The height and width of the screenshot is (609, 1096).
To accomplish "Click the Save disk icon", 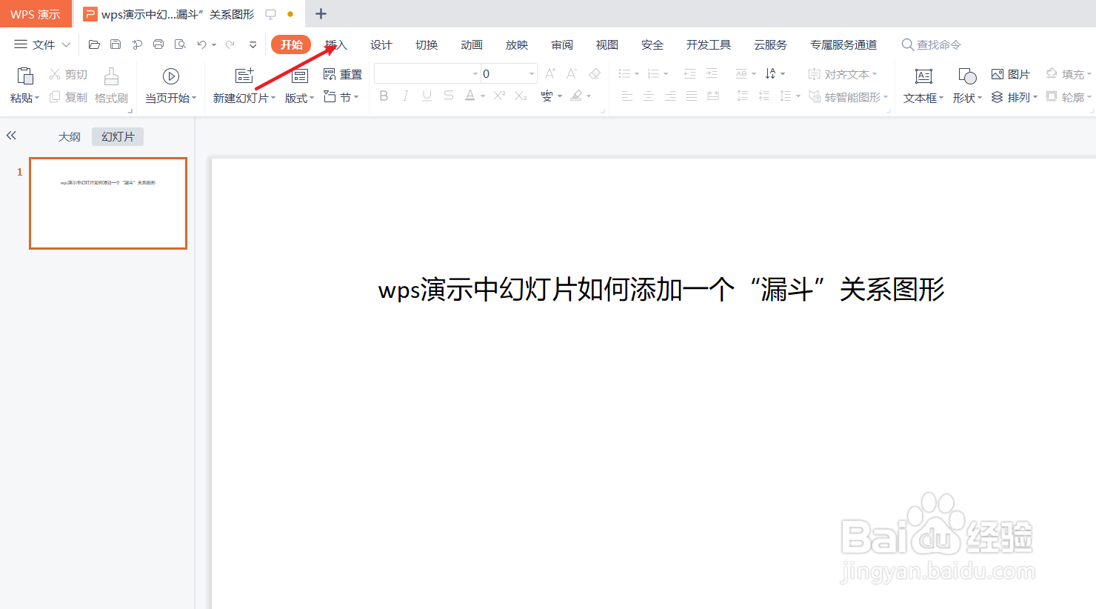I will coord(116,44).
